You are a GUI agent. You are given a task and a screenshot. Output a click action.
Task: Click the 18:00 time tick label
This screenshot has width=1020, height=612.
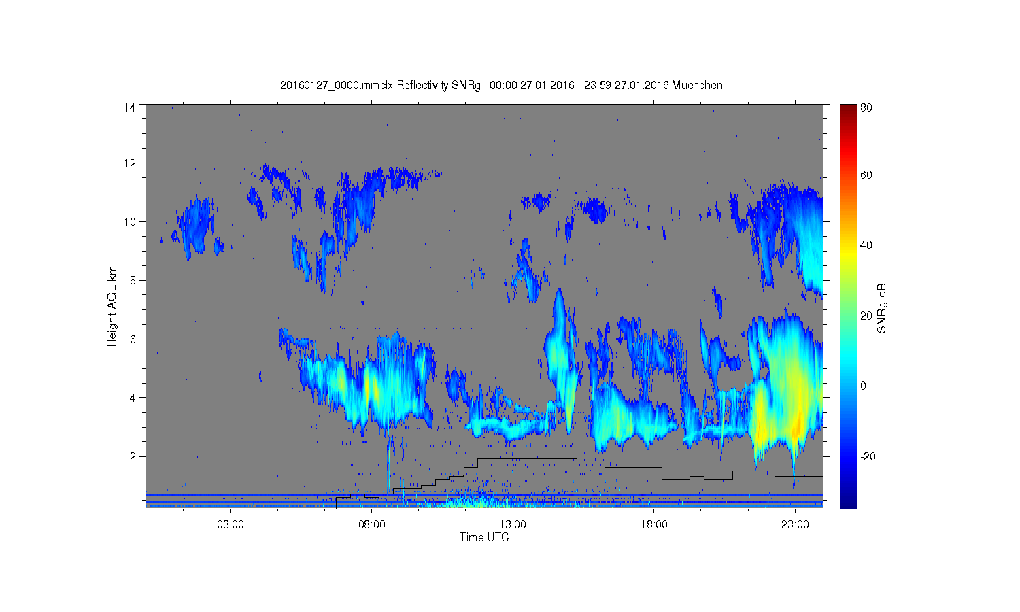(653, 524)
